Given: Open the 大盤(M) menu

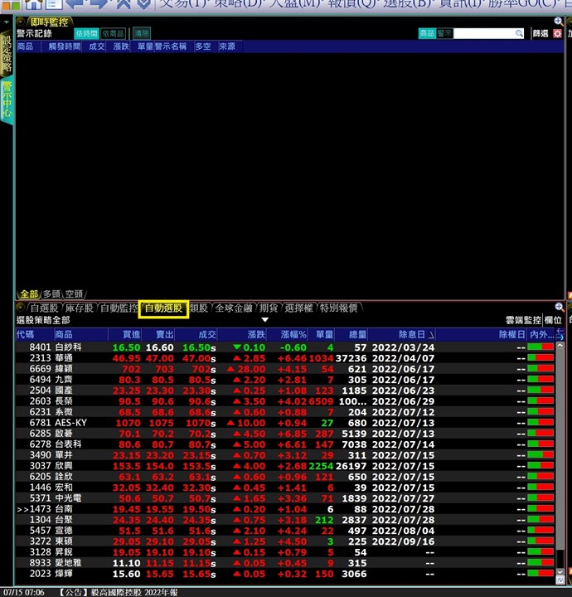Looking at the screenshot, I should coord(293,4).
